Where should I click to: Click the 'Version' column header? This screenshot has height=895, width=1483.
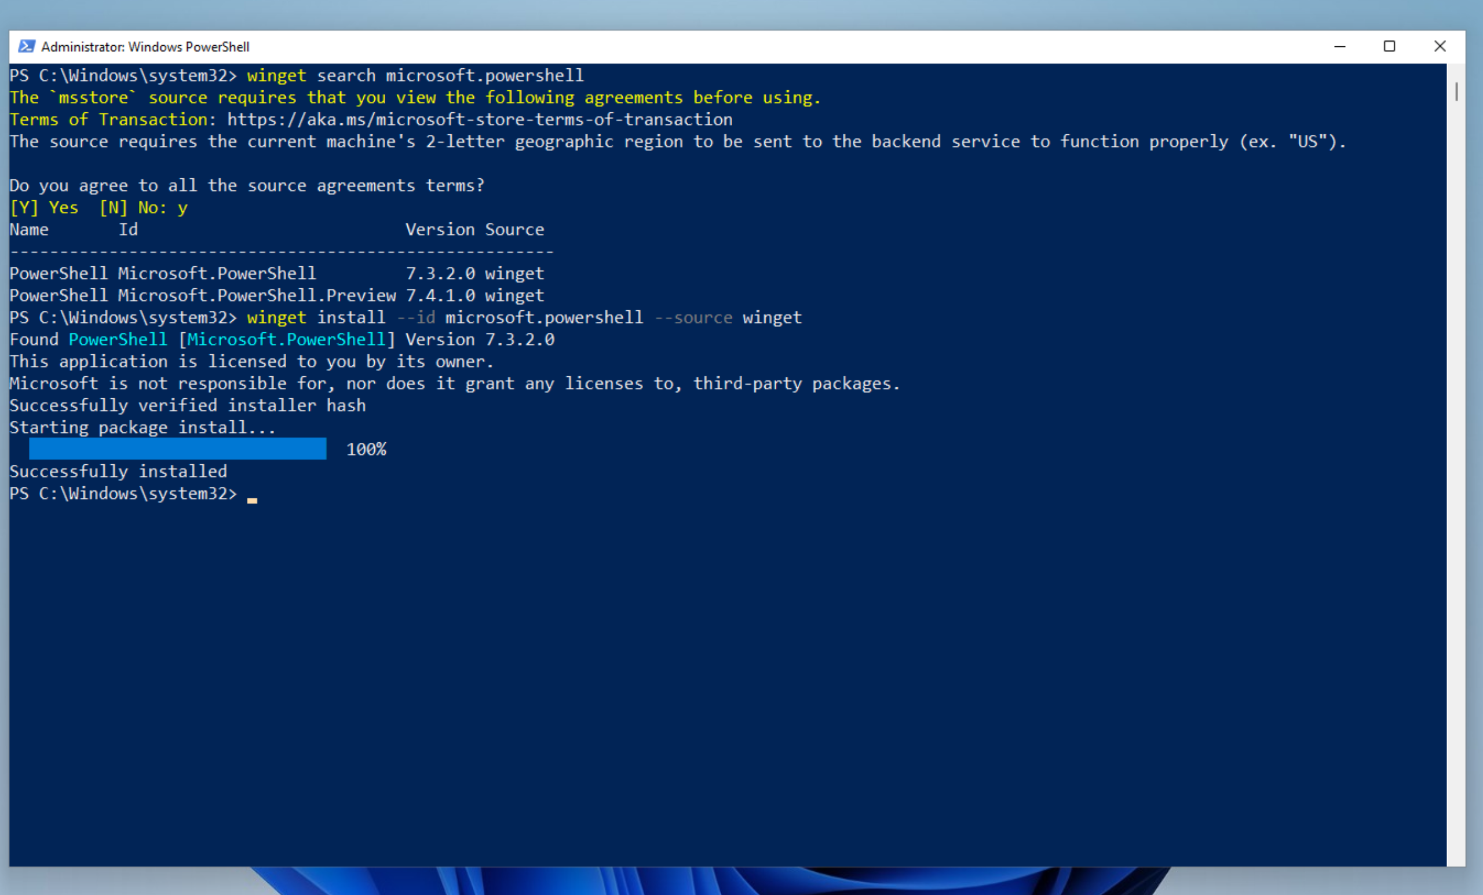click(440, 230)
